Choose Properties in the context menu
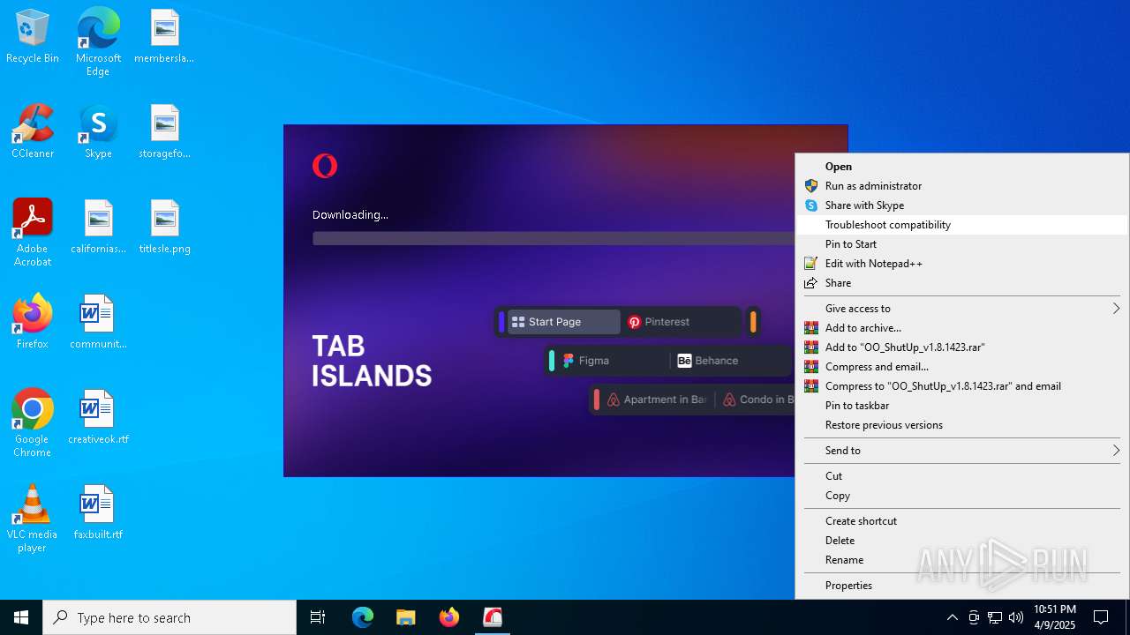The width and height of the screenshot is (1130, 635). 962,586
